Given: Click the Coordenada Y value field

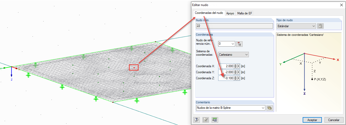Looking at the screenshot, I should [x=226, y=72].
